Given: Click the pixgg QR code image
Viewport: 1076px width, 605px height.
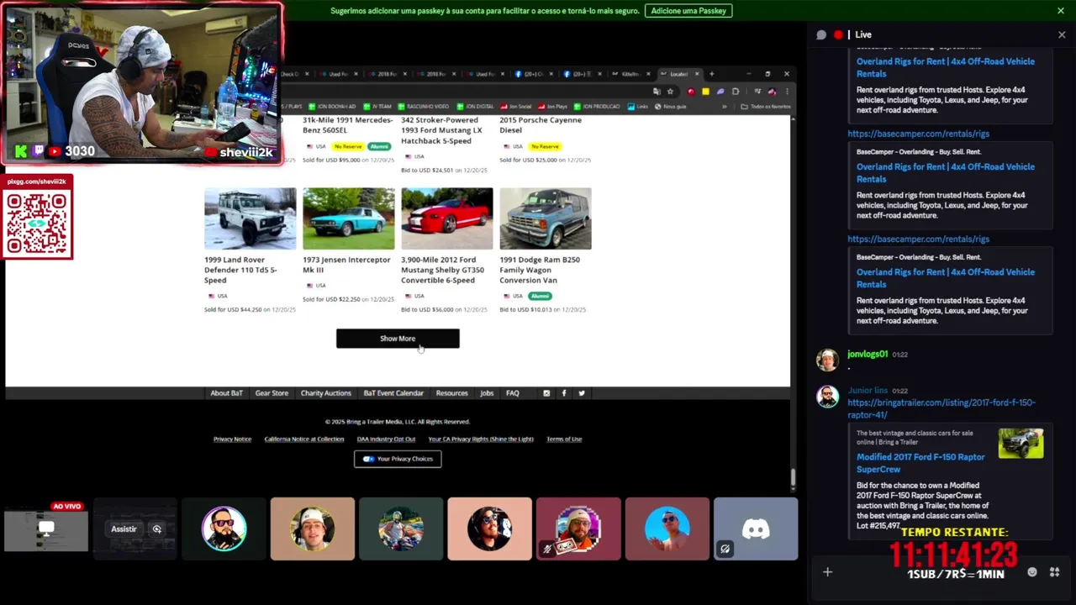Looking at the screenshot, I should 36,224.
